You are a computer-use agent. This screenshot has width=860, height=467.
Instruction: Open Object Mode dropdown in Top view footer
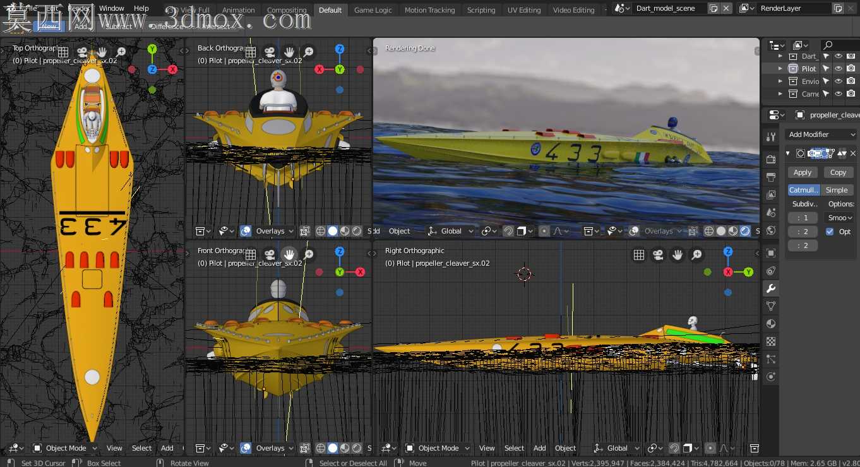click(66, 448)
